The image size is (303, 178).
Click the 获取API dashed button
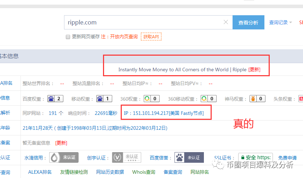pos(151,37)
